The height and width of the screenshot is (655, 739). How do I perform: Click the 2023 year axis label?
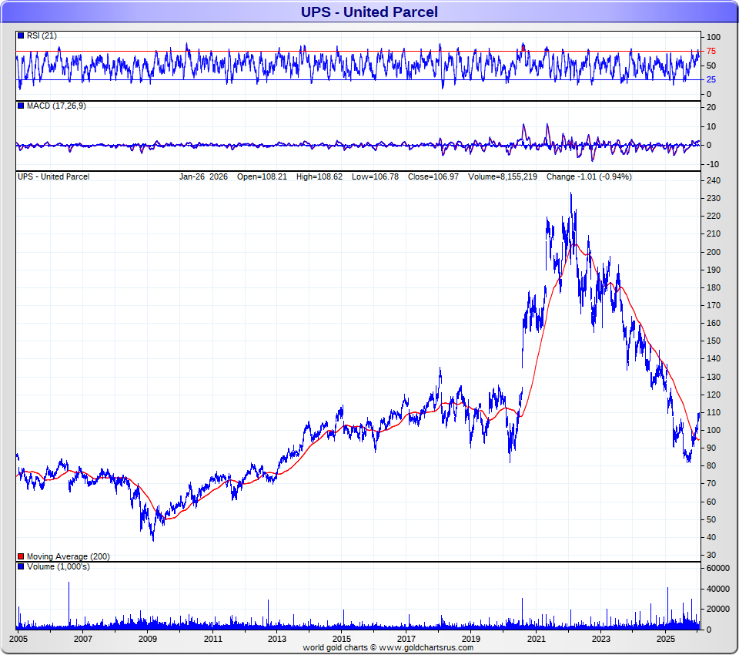click(x=601, y=639)
